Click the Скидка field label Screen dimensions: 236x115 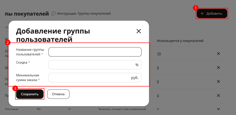coord(23,62)
